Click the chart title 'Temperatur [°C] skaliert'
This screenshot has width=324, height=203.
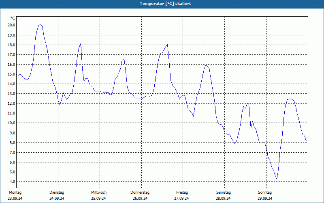click(165, 4)
